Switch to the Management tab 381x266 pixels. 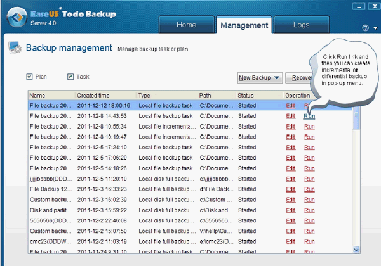click(244, 25)
